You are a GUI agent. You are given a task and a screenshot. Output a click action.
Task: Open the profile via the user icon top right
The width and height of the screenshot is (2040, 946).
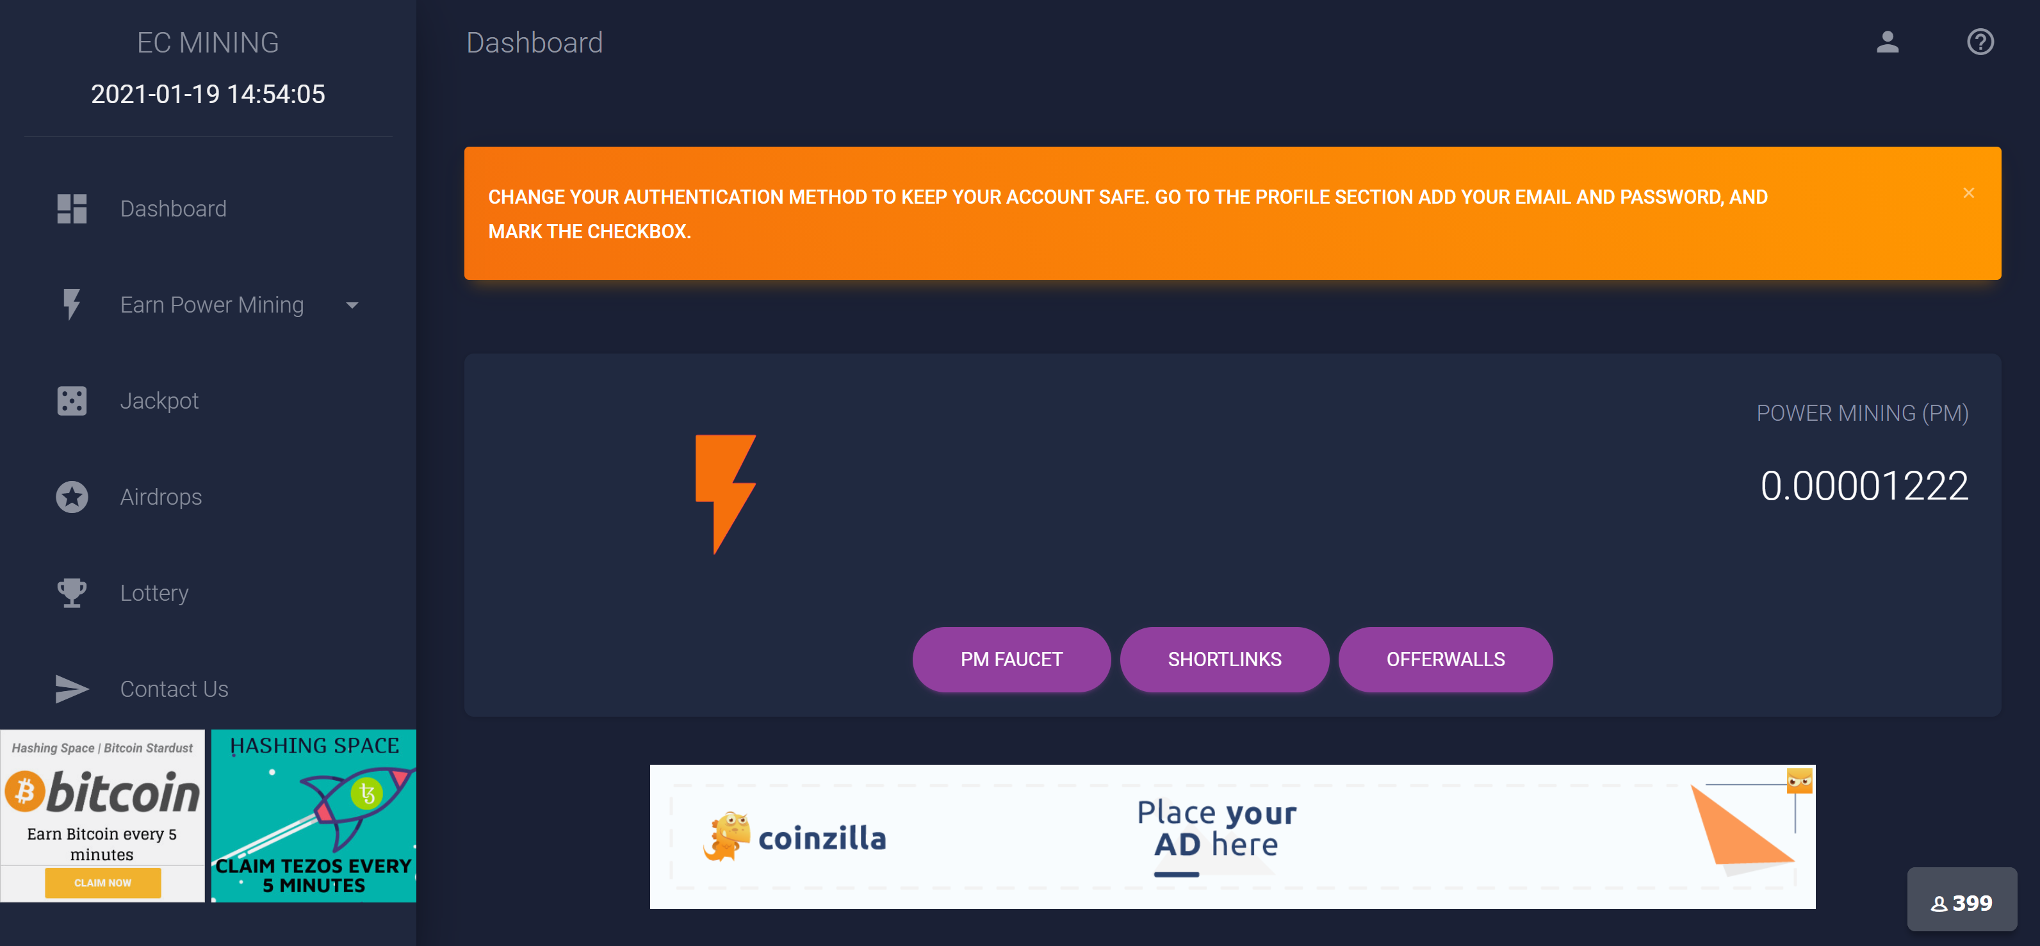[x=1888, y=43]
